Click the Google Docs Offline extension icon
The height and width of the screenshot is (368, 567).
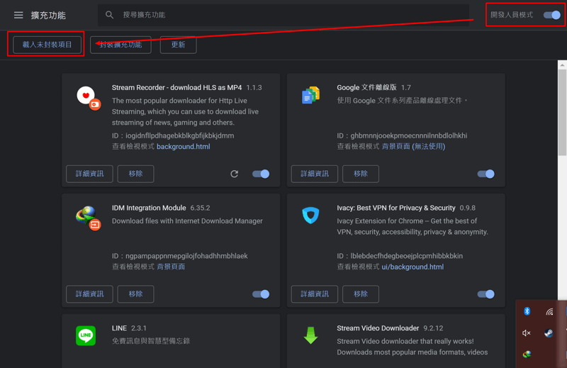click(x=310, y=95)
